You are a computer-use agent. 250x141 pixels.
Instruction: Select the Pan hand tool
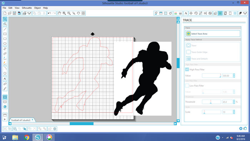(x=59, y=13)
